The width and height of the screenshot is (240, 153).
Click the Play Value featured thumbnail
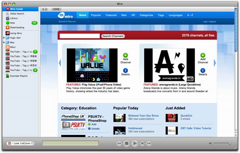coord(92,65)
